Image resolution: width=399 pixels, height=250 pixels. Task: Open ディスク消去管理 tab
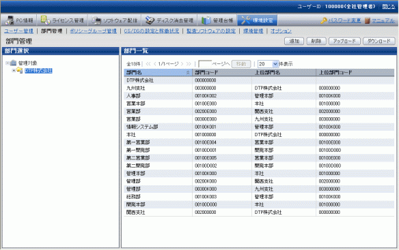[169, 20]
